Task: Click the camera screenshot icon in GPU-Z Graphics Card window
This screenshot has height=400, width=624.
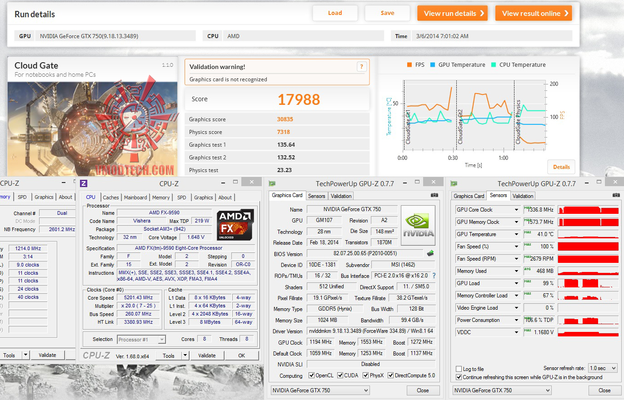Action: pos(434,195)
